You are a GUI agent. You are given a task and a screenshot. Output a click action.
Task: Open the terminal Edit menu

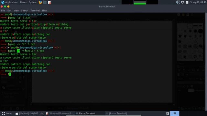tap(9, 11)
